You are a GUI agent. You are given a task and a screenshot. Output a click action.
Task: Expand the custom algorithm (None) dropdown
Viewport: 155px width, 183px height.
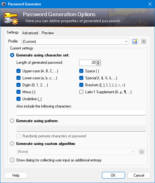click(x=76, y=152)
